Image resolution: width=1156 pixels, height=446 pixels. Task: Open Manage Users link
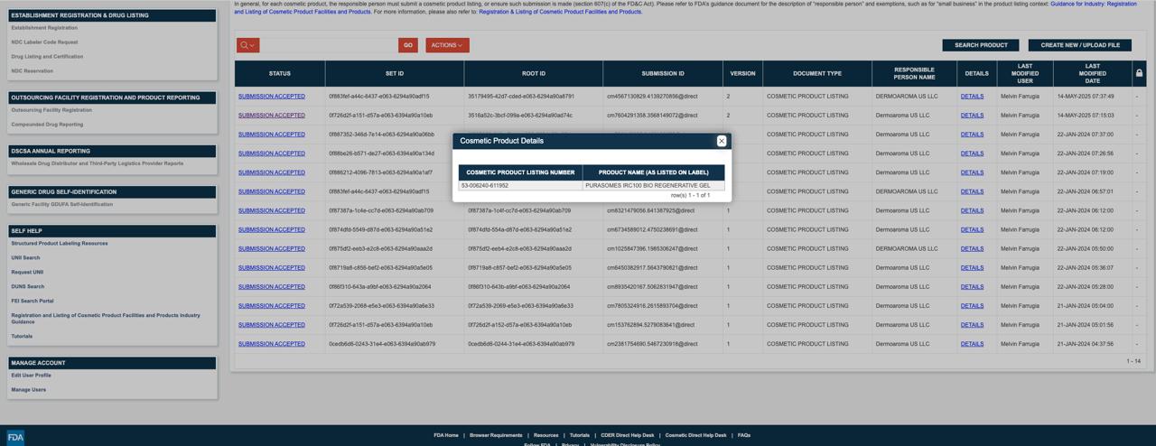(29, 390)
